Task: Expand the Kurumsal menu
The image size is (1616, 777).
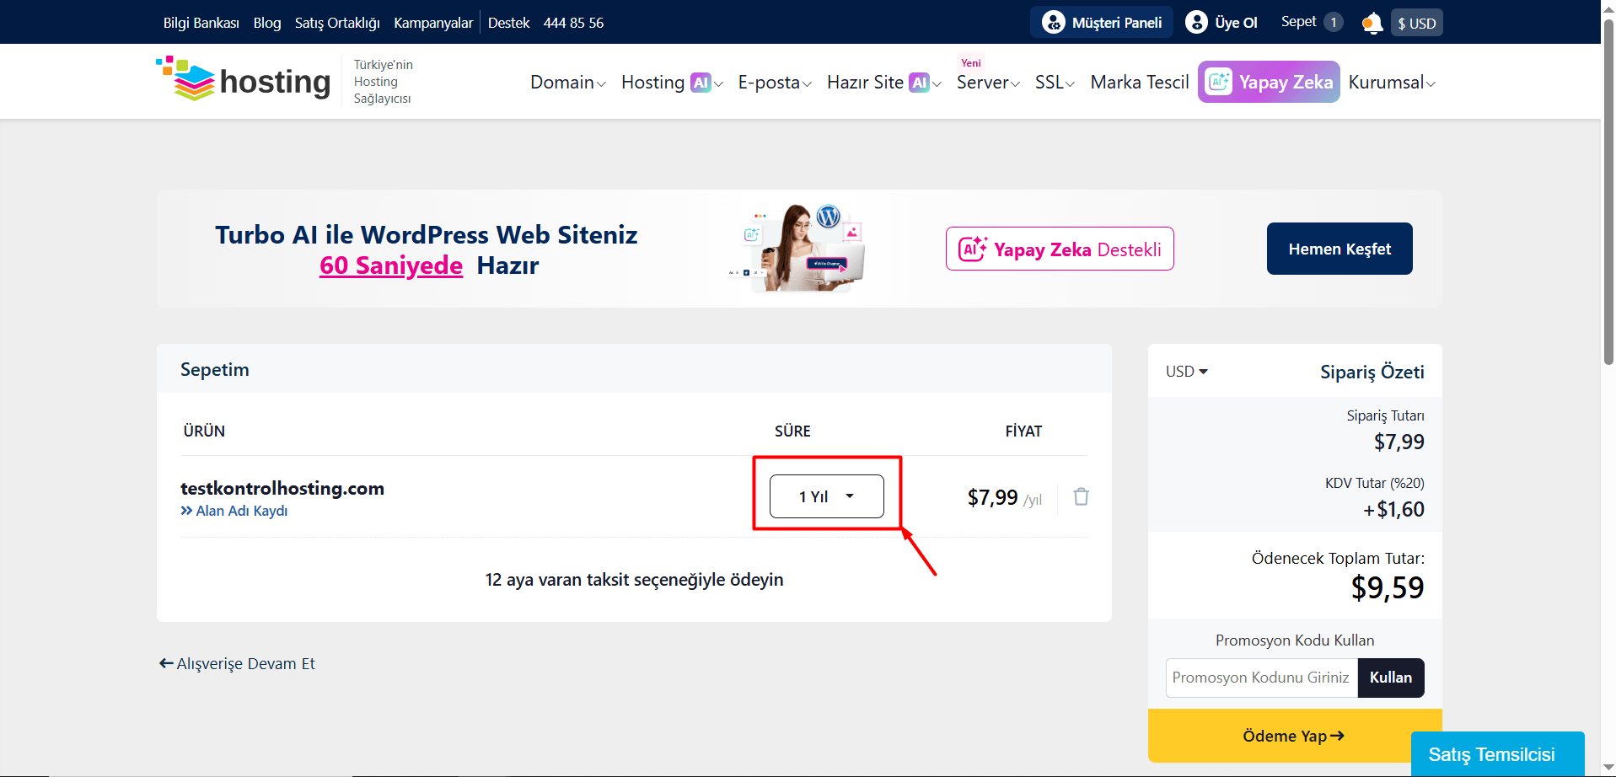Action: [x=1392, y=83]
